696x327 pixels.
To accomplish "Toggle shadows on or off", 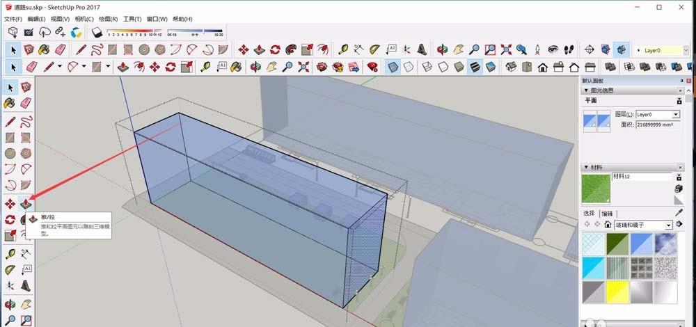I will point(97,32).
